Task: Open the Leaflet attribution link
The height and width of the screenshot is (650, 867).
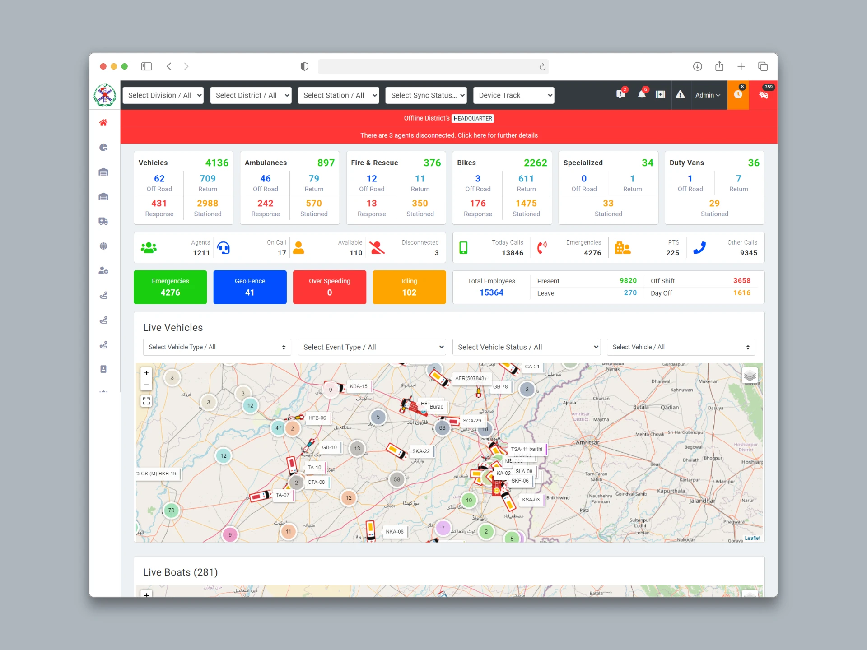Action: pyautogui.click(x=752, y=538)
